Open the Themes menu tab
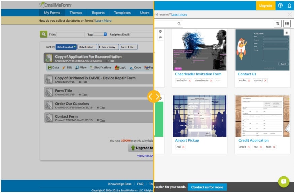This screenshot has width=295, height=193. pyautogui.click(x=76, y=13)
